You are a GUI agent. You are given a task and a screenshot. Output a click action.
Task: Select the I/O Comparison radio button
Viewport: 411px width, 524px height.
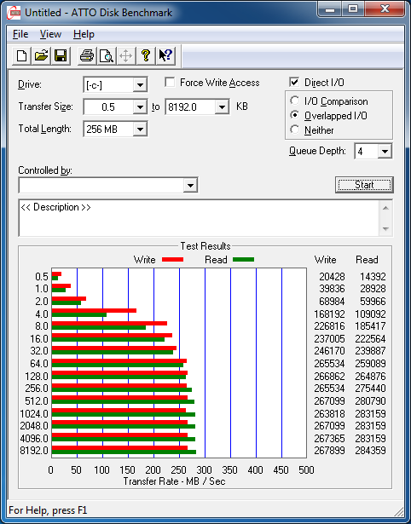295,101
